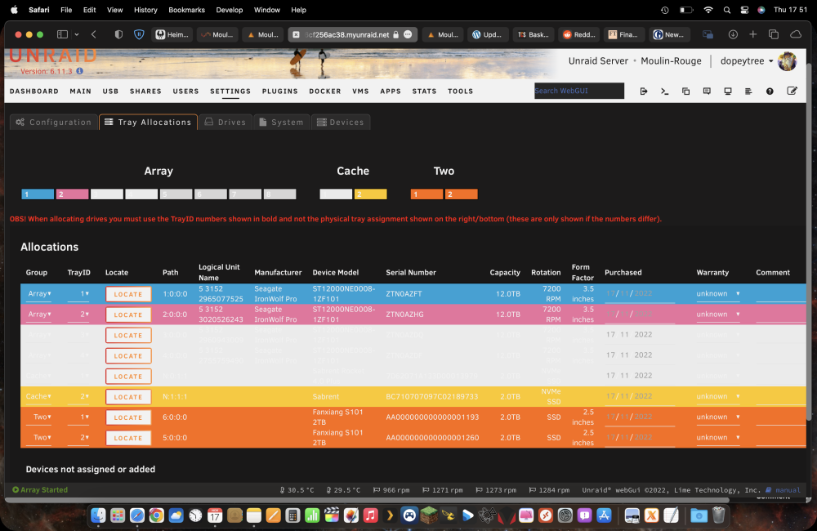
Task: Click orange Two tray 1 swatch
Action: click(426, 194)
